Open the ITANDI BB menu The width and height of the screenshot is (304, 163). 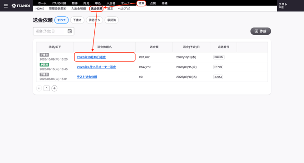click(59, 3)
